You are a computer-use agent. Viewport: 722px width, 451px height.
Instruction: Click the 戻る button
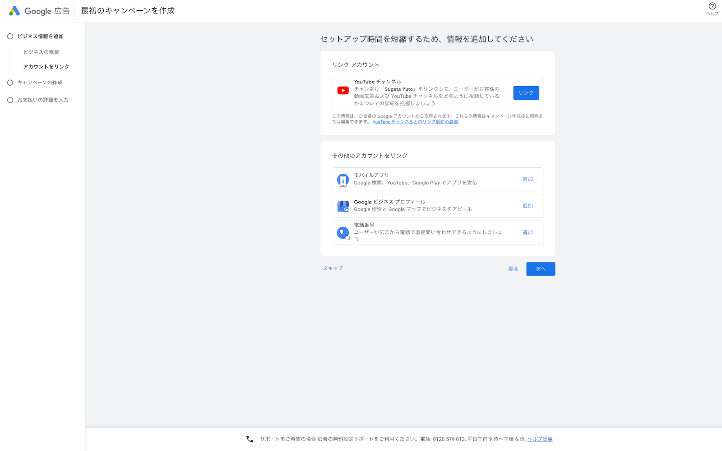tap(513, 269)
